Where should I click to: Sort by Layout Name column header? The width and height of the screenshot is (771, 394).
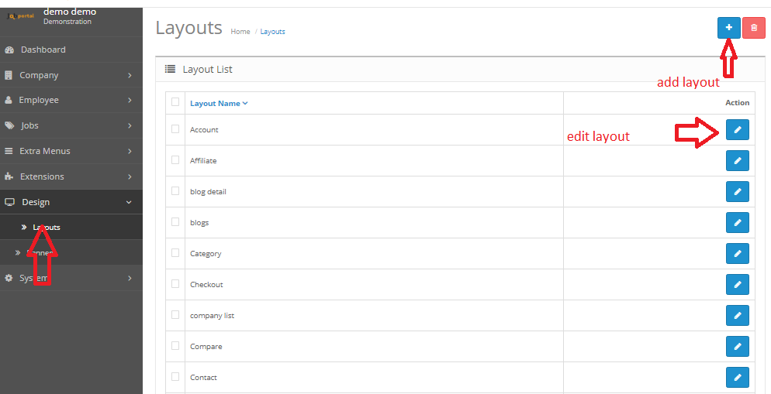(218, 103)
